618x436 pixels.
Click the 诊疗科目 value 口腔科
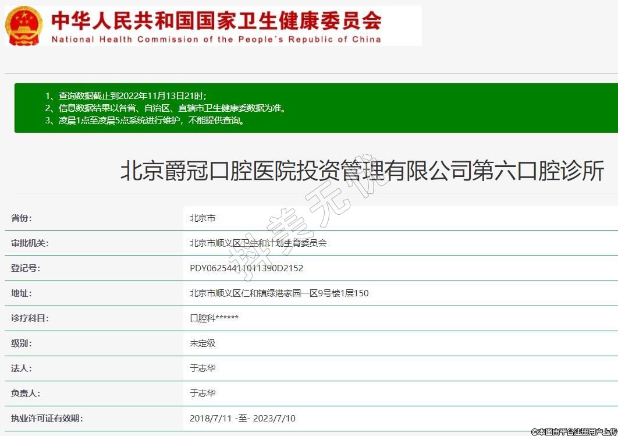coord(214,318)
